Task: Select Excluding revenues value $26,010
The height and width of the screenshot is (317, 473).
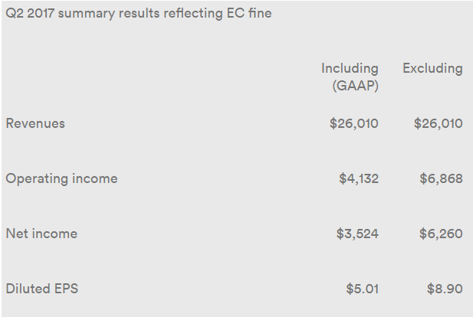Action: tap(439, 123)
